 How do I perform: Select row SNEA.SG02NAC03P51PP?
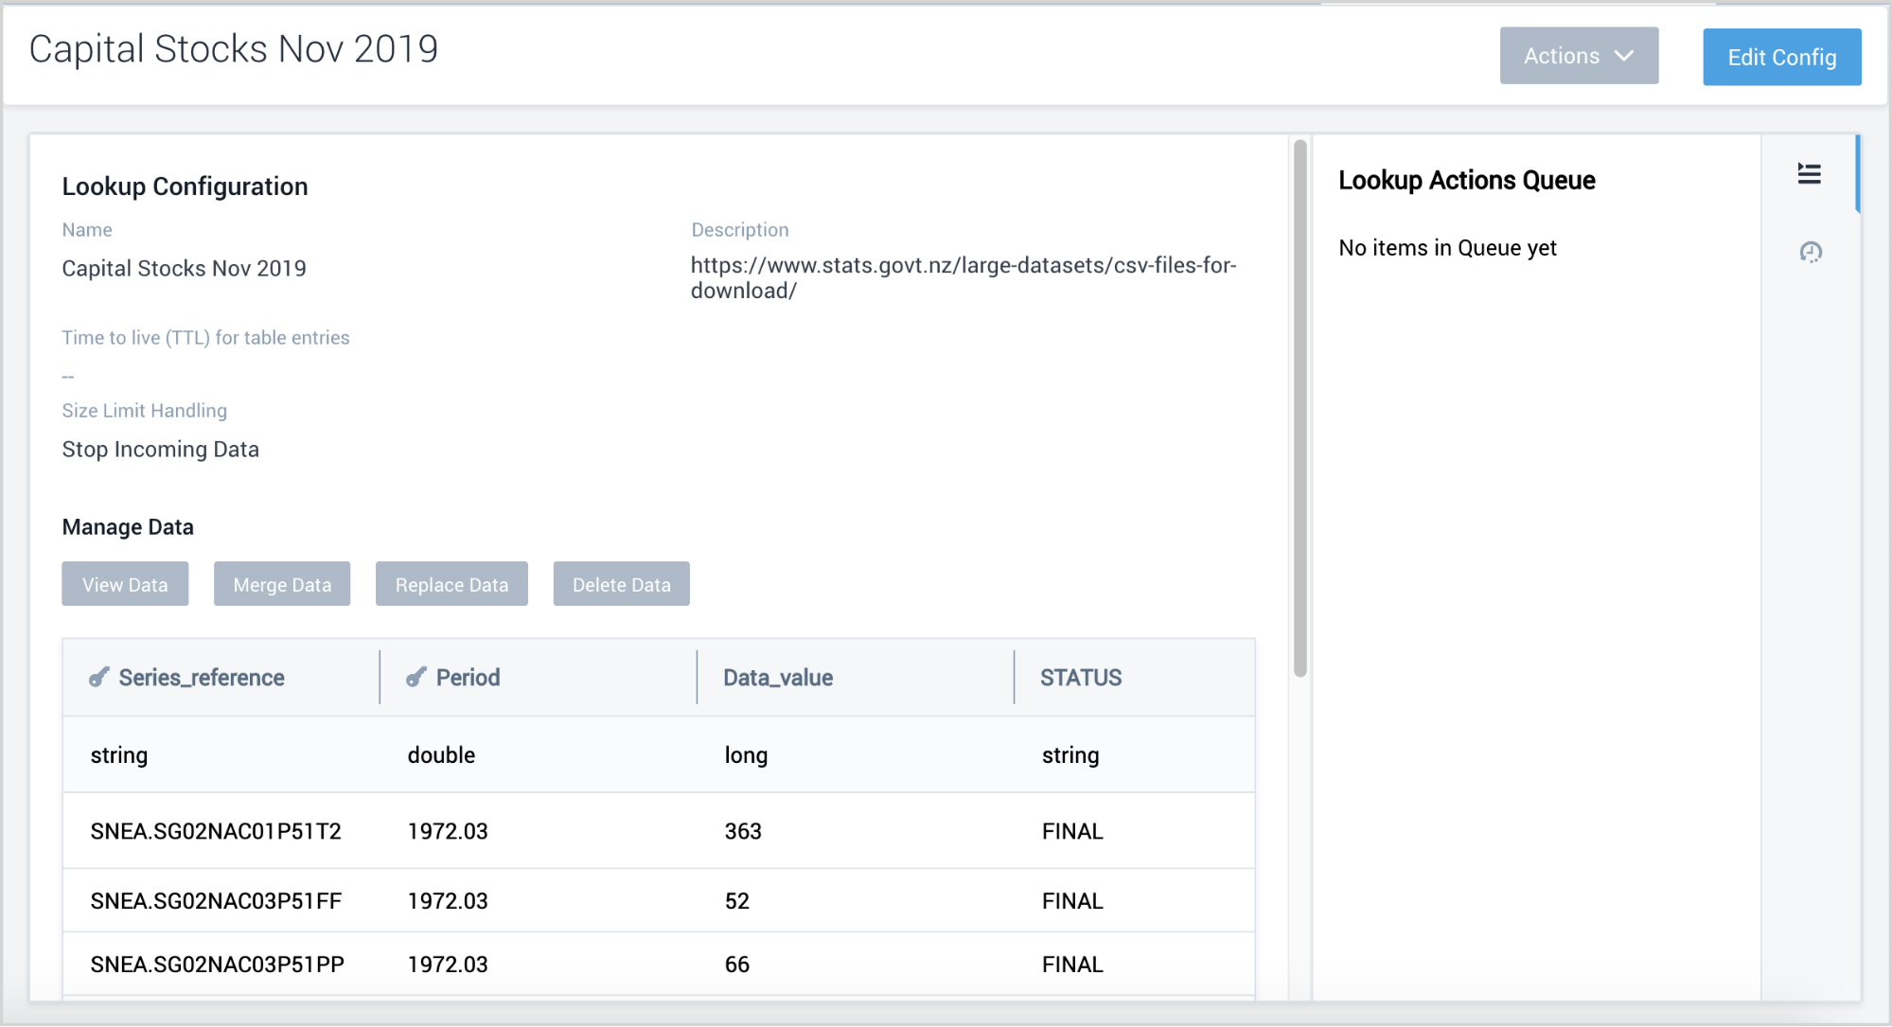point(217,965)
